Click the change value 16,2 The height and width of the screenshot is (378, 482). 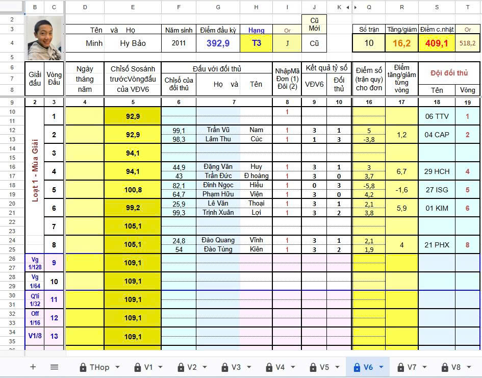click(401, 43)
